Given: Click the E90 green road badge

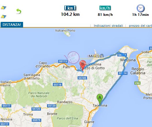Looking at the screenshot, I should (138, 83).
